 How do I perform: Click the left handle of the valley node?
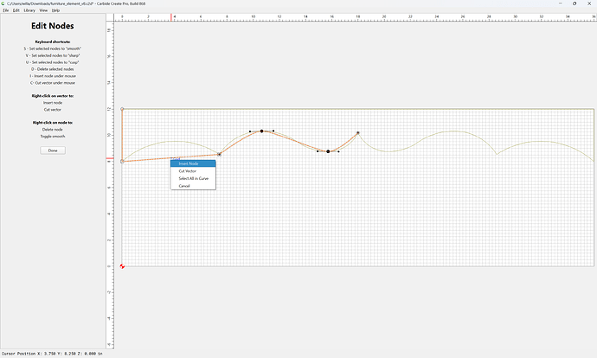pyautogui.click(x=318, y=151)
